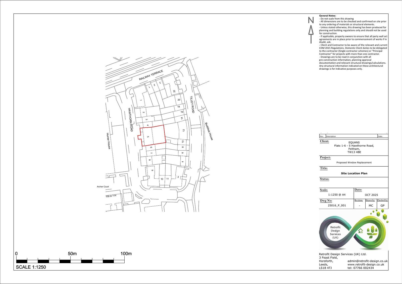Select the Proposed Window Replacement project entry
This screenshot has height=284, width=402.
[x=354, y=162]
